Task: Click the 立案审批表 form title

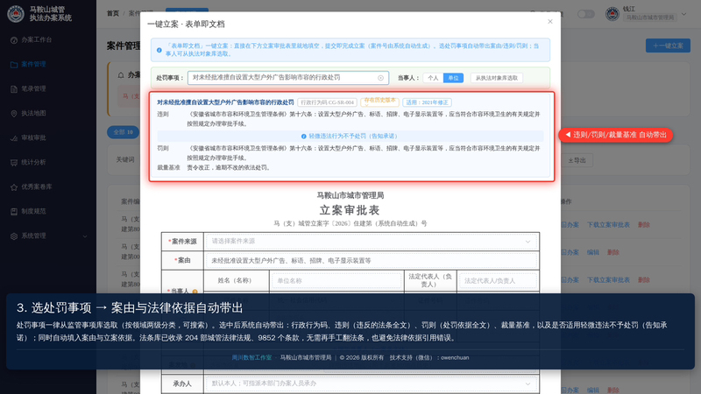Action: (x=350, y=210)
